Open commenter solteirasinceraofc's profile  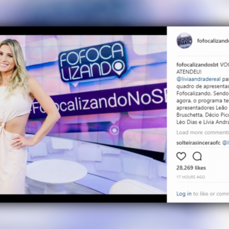[198, 143]
